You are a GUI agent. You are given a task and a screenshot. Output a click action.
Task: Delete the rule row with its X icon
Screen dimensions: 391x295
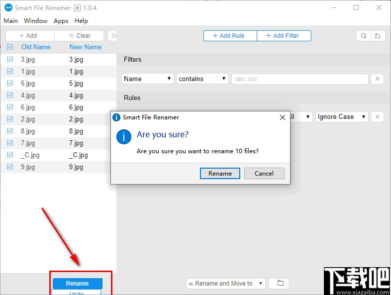[x=377, y=117]
